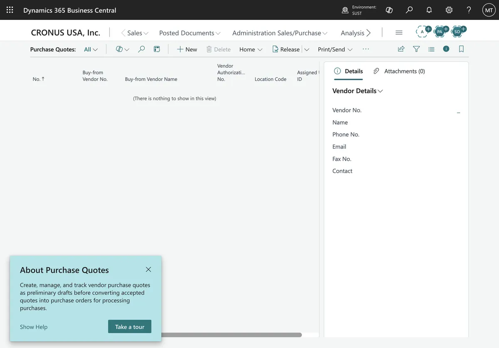Open the hamburger navigation menu

coord(399,32)
